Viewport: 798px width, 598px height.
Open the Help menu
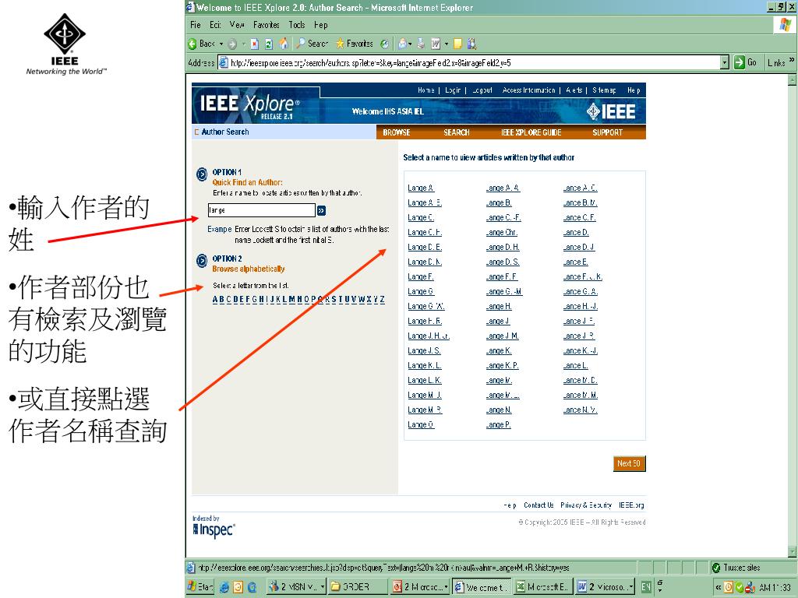(320, 25)
